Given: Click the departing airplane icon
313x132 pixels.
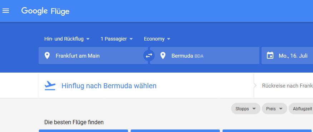Looking at the screenshot, I should click(x=50, y=86).
